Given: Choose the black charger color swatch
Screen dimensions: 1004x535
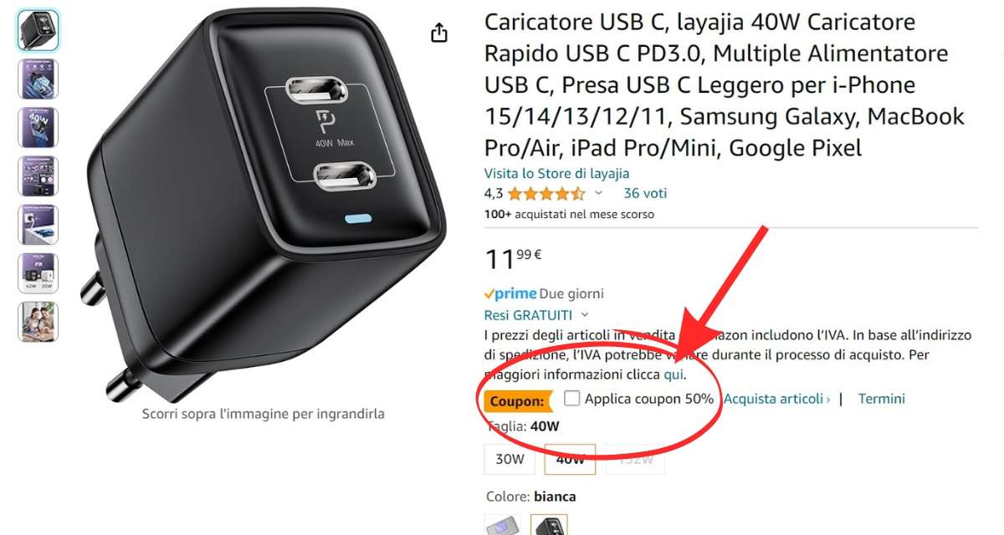Looking at the screenshot, I should 549,526.
